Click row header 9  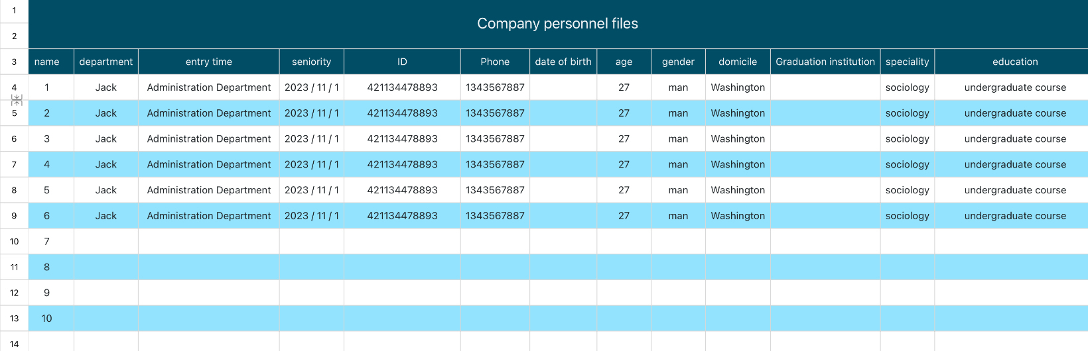pos(14,216)
